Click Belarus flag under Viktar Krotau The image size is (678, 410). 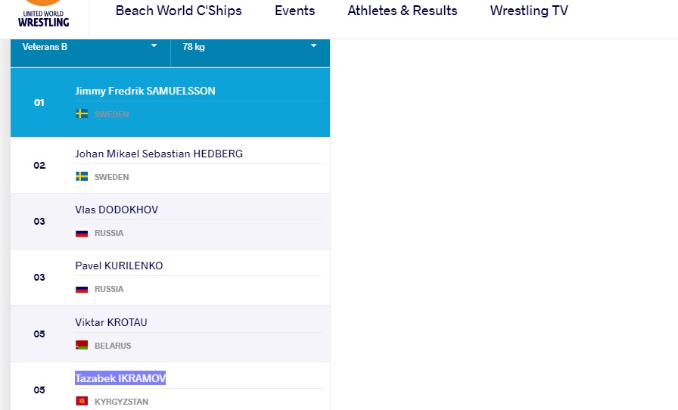pyautogui.click(x=82, y=345)
